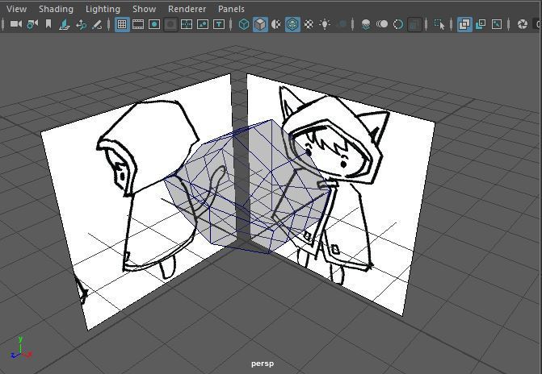Toggle the Field Chart display
Viewport: 542px width, 374px height.
coord(187,24)
